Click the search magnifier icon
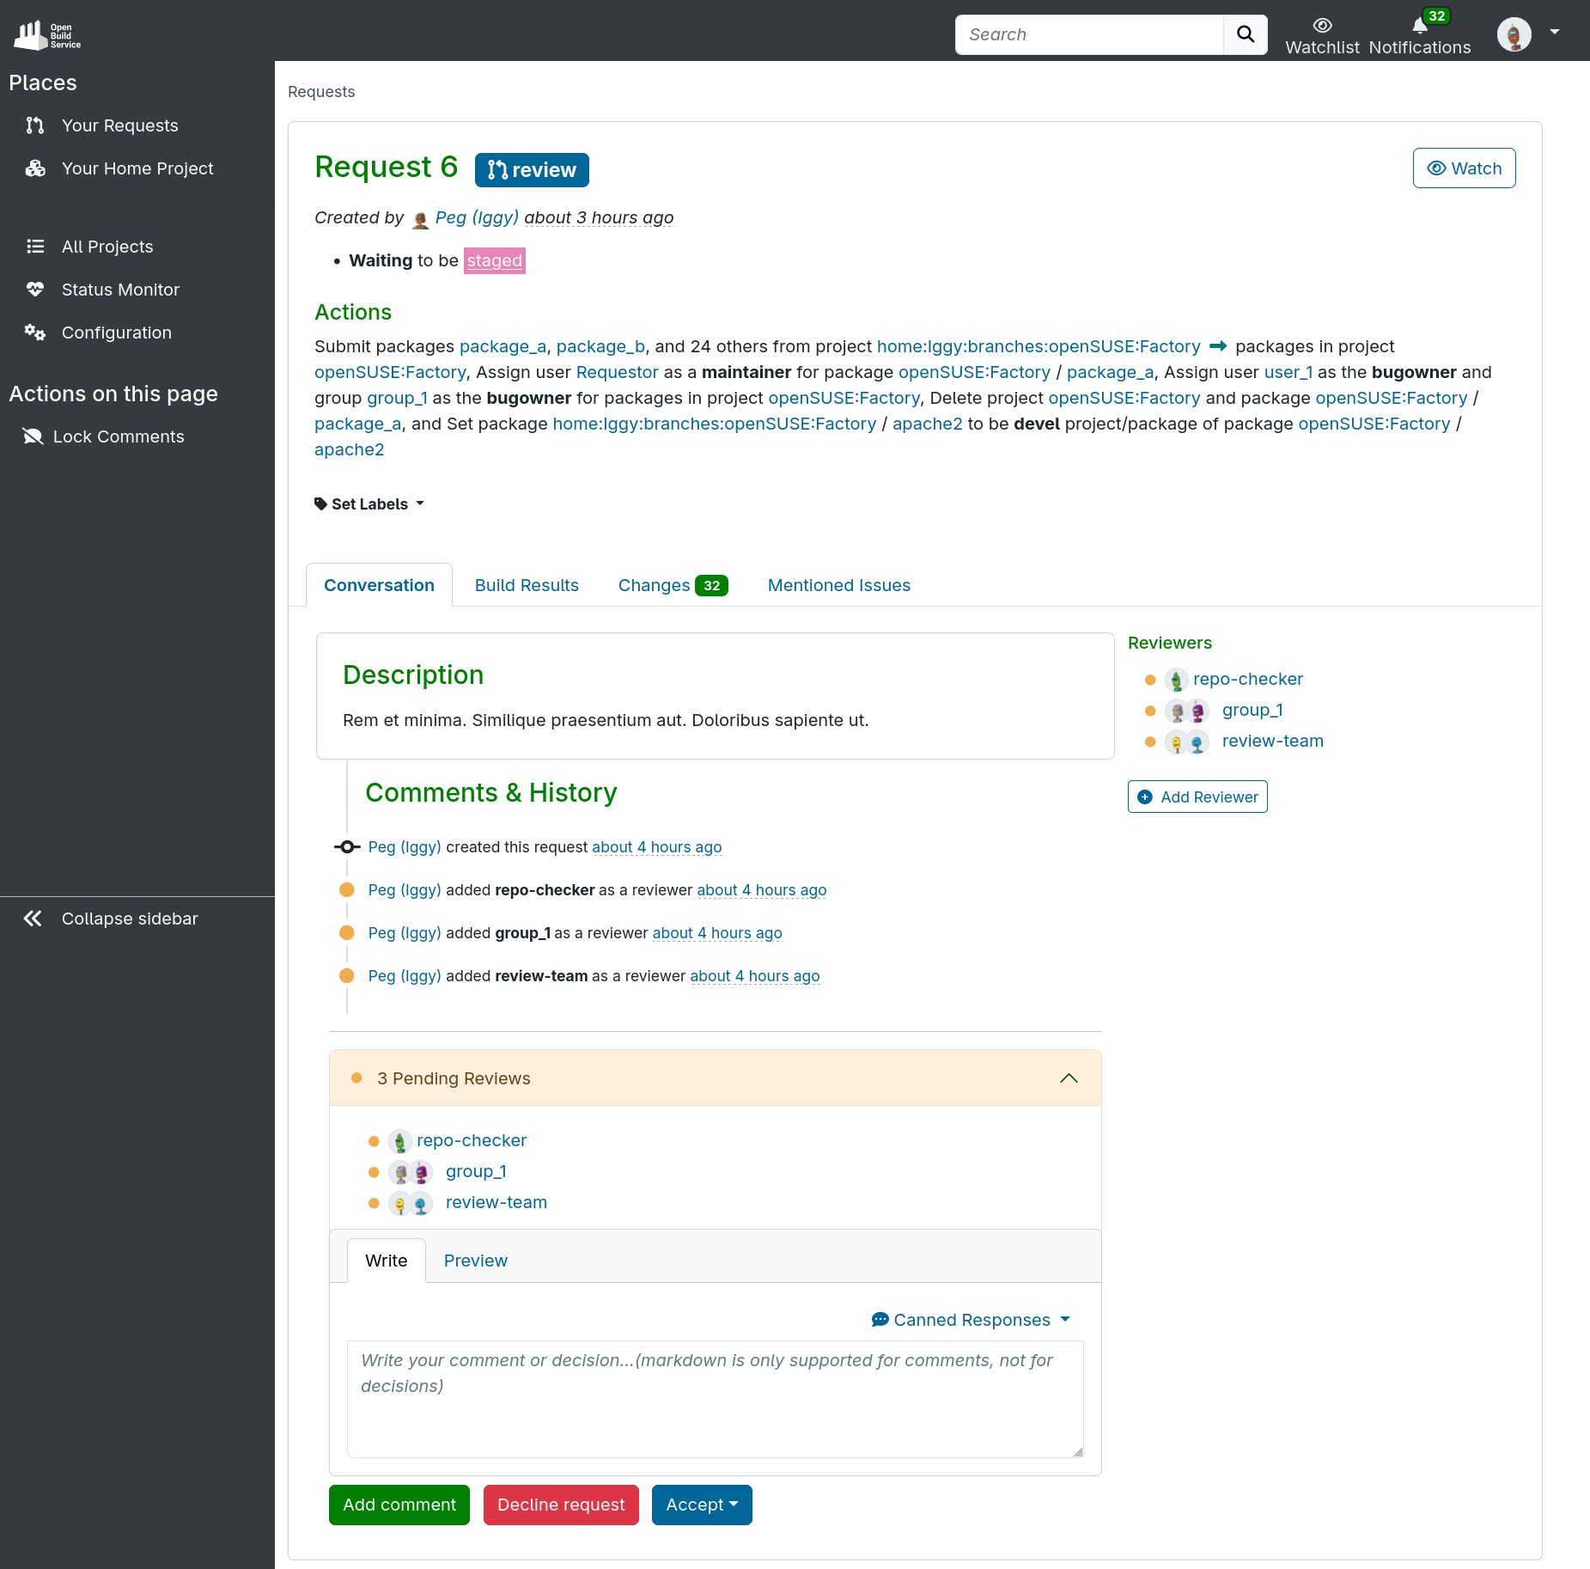This screenshot has height=1569, width=1590. pos(1245,34)
